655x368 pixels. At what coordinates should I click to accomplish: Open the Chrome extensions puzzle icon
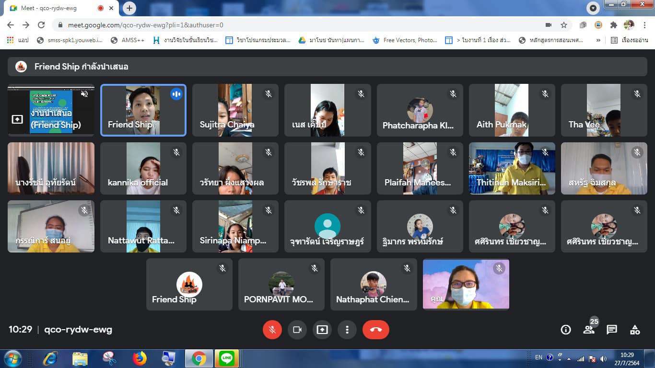[x=613, y=25]
